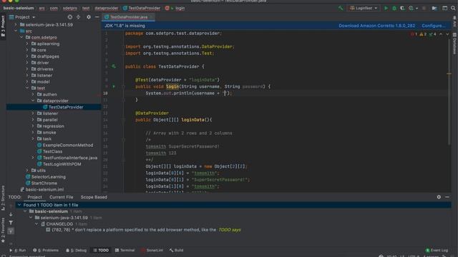Click the locate-in-project target icon
The image size is (458, 257).
pyautogui.click(x=70, y=17)
